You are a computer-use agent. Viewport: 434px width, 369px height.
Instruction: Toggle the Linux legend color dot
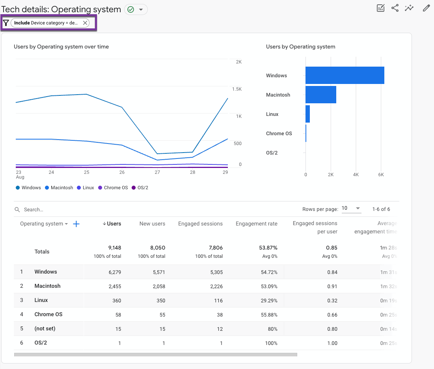point(79,188)
